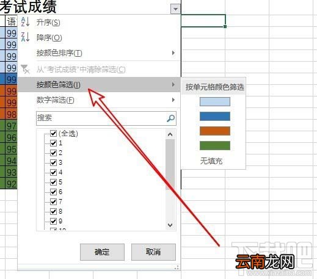The width and height of the screenshot is (317, 279).
Task: Uncheck the value 9 checkbox
Action: tap(53, 221)
